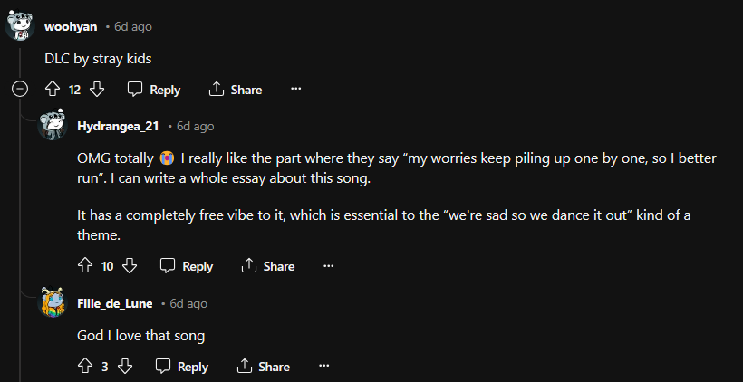Upvote Hydrangea_21's comment
Viewport: 743px width, 382px height.
pyautogui.click(x=85, y=265)
